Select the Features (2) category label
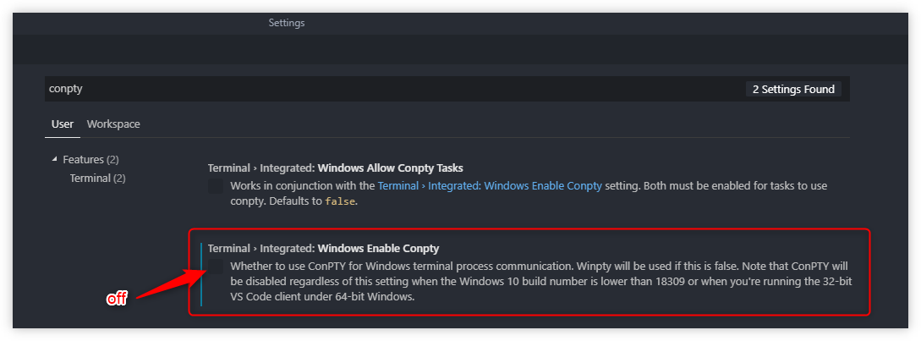Viewport: 921px width, 341px height. 90,159
